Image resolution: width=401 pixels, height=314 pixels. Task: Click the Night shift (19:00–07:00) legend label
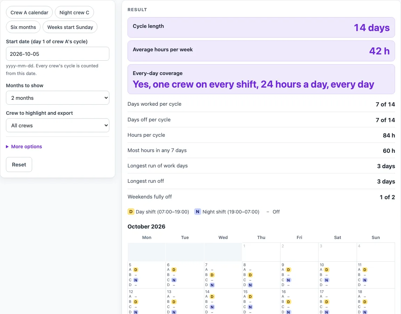click(x=231, y=212)
